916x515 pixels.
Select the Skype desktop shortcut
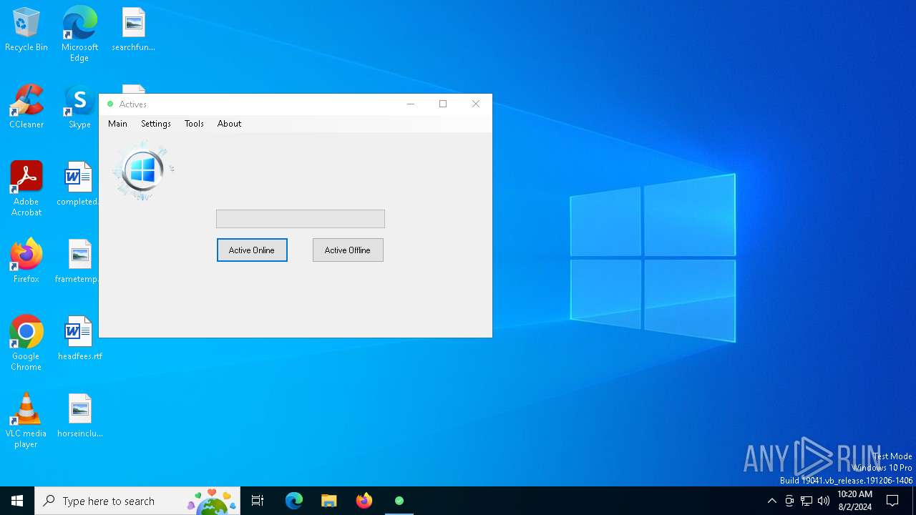[79, 107]
